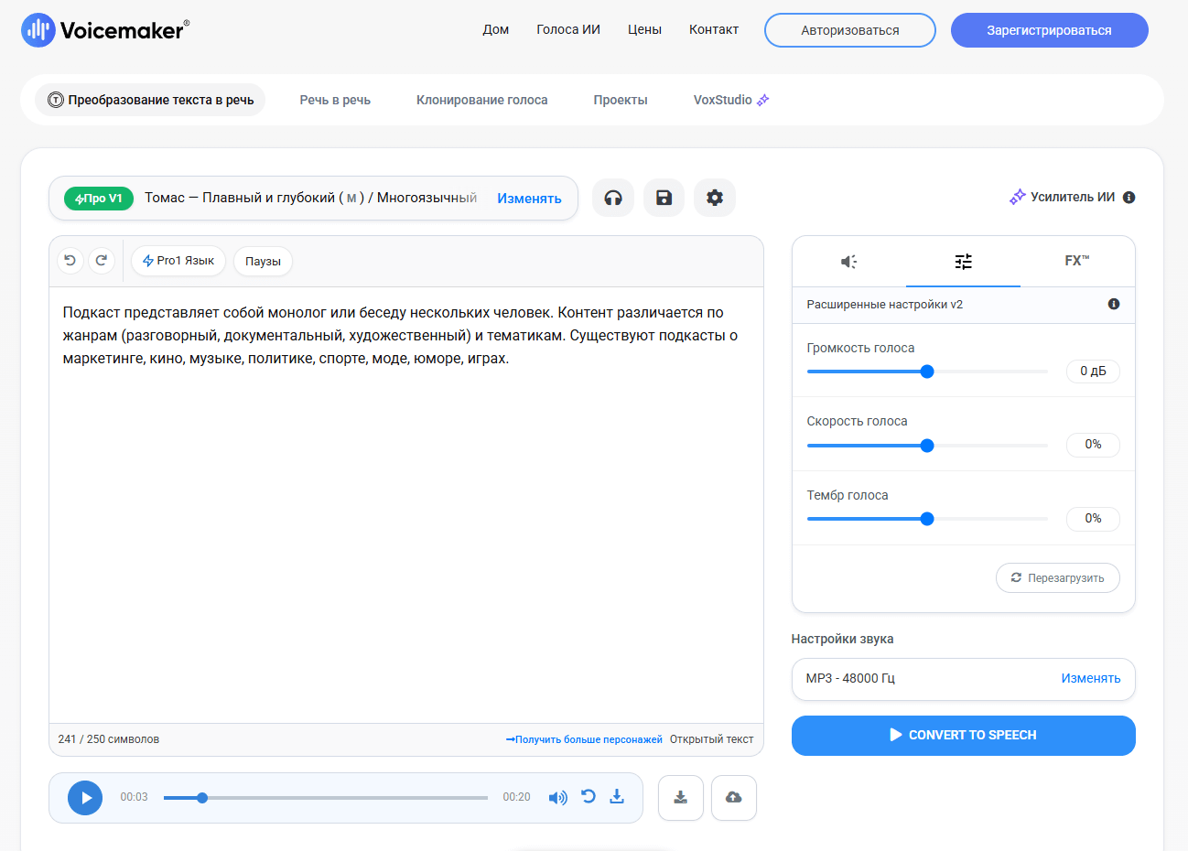This screenshot has height=851, width=1188.
Task: Change the MP3 48000 Гц audio format
Action: click(1090, 679)
